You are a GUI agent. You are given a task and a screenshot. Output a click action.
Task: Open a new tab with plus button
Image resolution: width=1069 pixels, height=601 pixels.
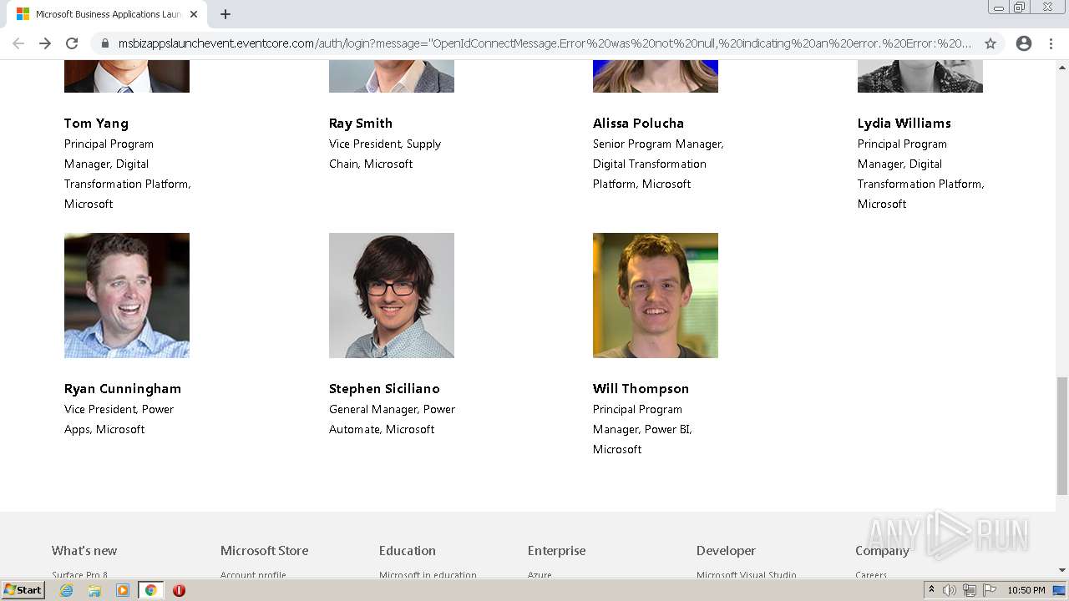225,14
